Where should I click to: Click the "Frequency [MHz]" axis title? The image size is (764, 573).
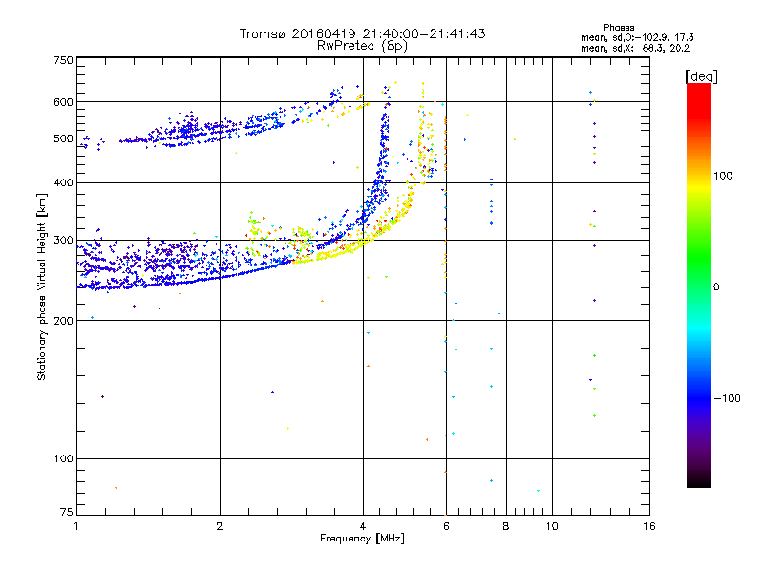pyautogui.click(x=362, y=539)
